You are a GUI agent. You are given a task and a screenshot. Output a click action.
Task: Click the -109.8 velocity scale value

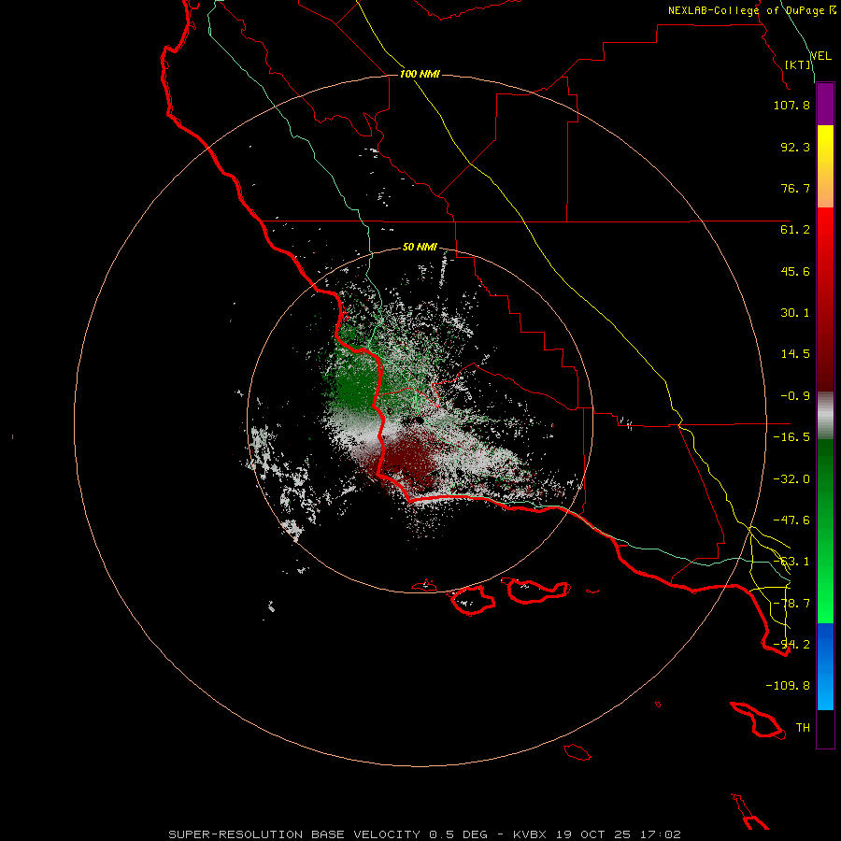coord(788,686)
